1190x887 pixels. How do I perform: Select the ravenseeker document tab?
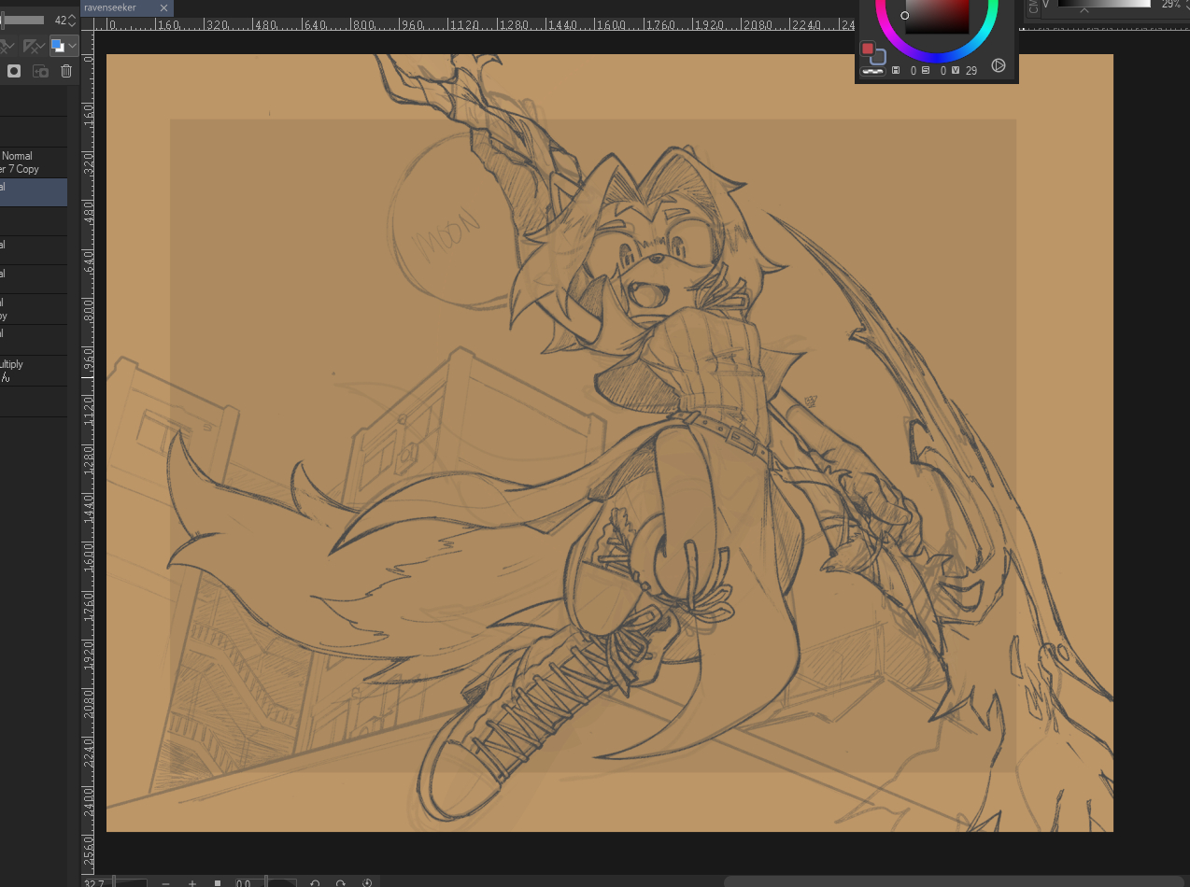116,7
